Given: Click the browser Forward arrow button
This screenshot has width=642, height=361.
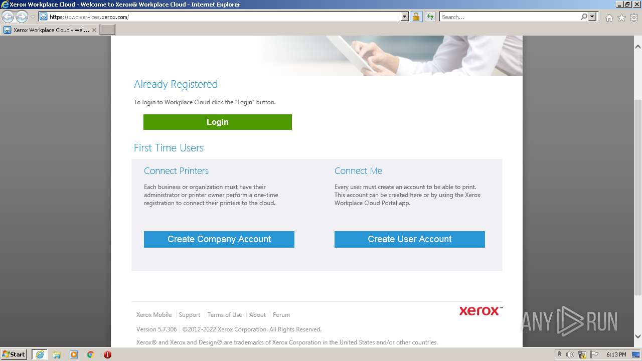Looking at the screenshot, I should (x=22, y=17).
